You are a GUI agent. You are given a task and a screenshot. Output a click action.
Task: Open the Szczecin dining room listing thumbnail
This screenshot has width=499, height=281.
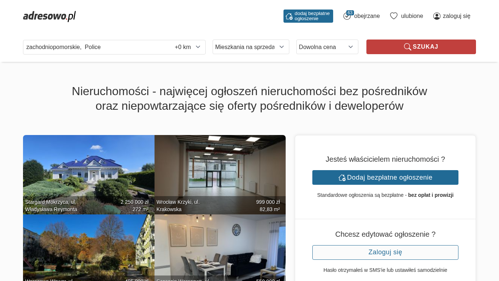(220, 248)
